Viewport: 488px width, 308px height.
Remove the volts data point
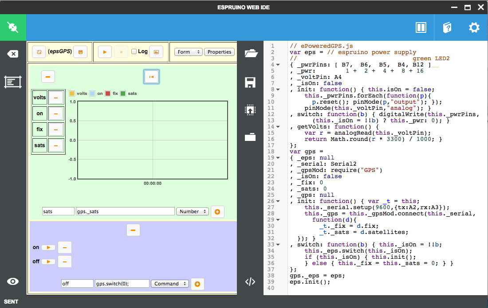point(56,97)
